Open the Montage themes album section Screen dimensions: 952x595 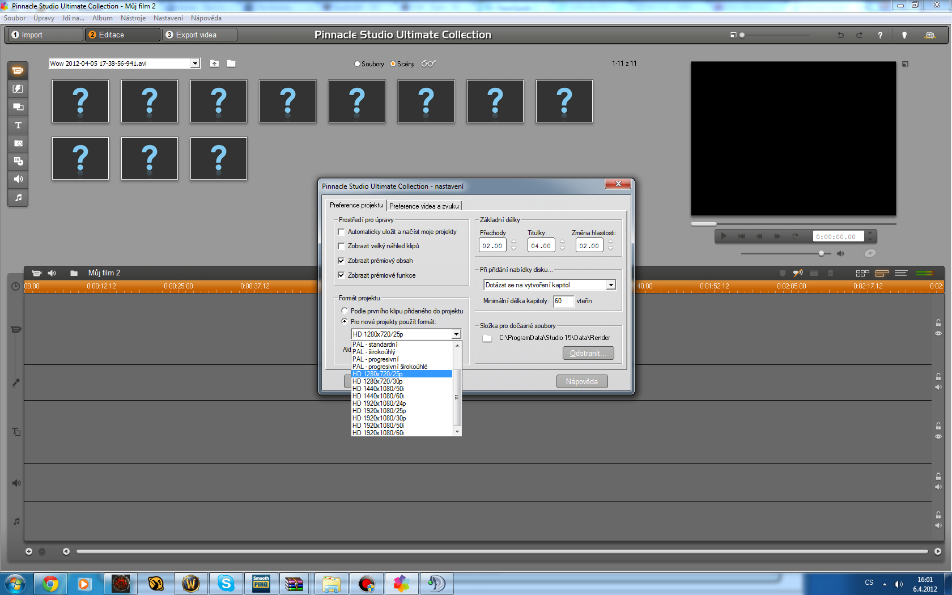pyautogui.click(x=18, y=107)
